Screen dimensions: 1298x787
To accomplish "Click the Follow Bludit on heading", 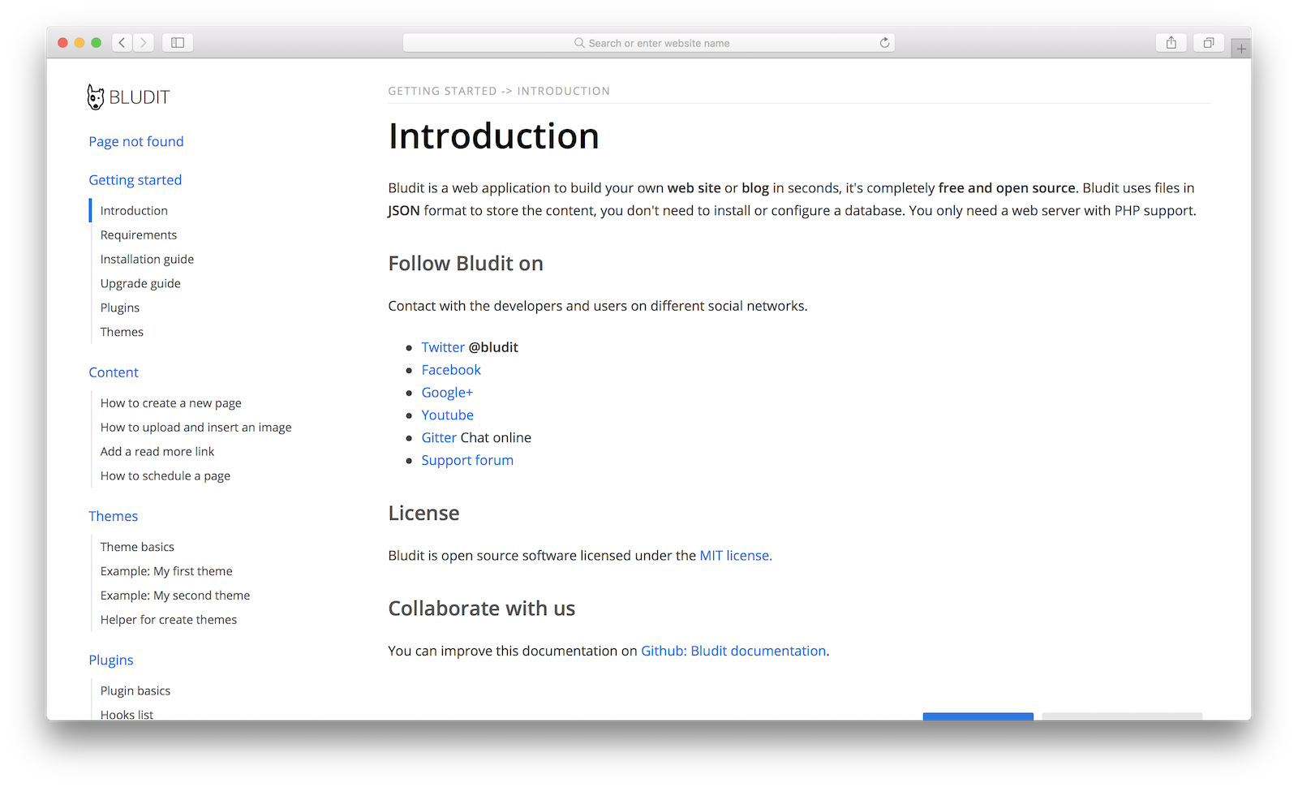I will pyautogui.click(x=466, y=264).
